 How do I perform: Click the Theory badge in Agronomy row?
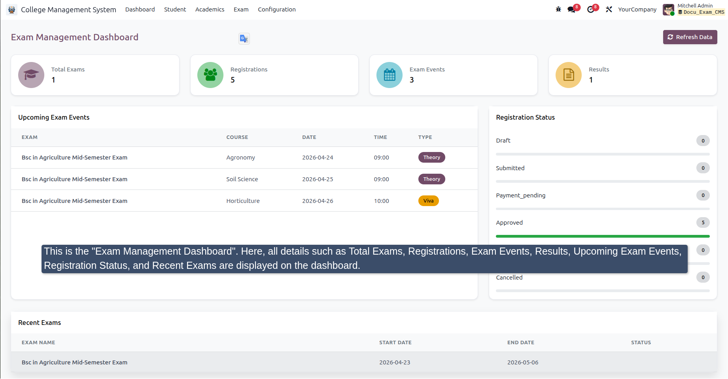pyautogui.click(x=431, y=158)
